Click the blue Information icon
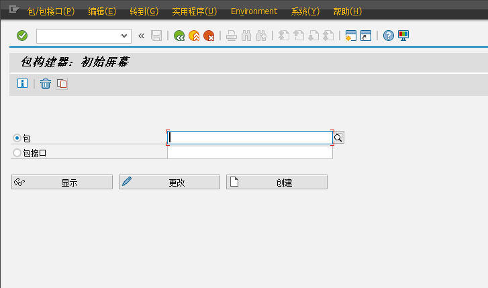Viewport: 488px width, 288px height. click(x=22, y=83)
